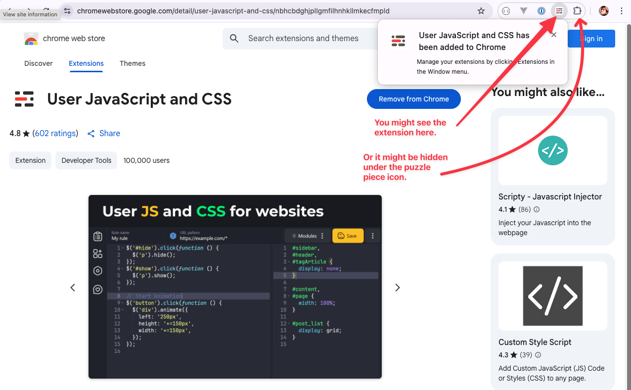Click the extension icon in the popup
631x390 pixels.
[398, 41]
